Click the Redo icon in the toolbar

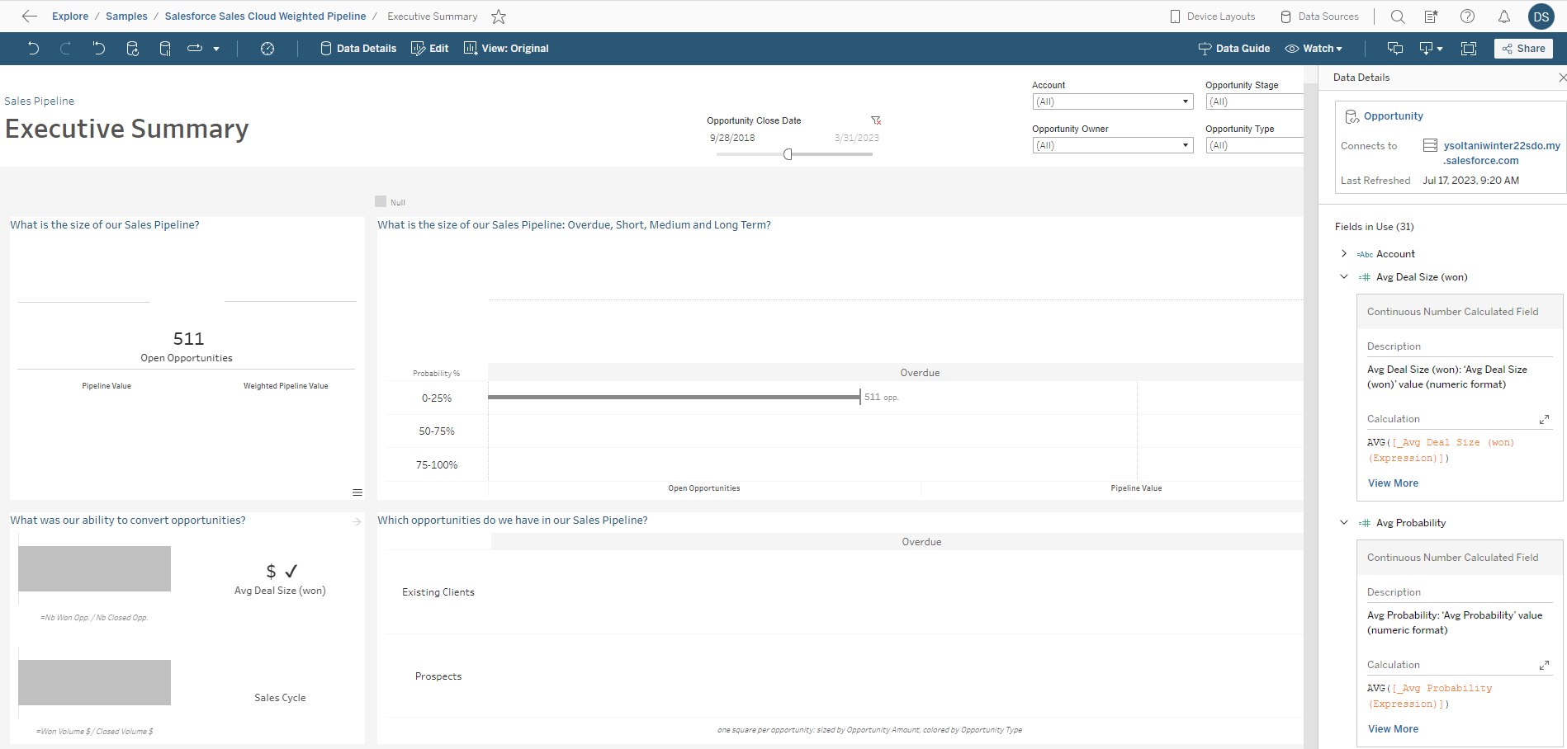point(65,48)
